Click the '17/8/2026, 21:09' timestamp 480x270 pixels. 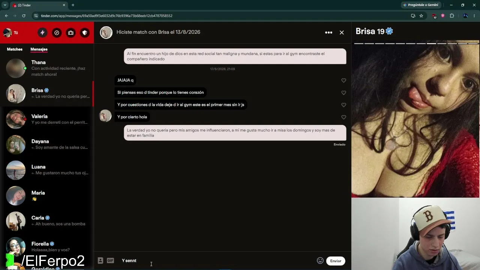(222, 69)
